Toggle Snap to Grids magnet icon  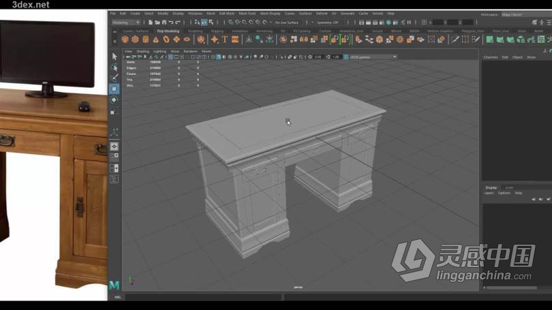click(230, 22)
